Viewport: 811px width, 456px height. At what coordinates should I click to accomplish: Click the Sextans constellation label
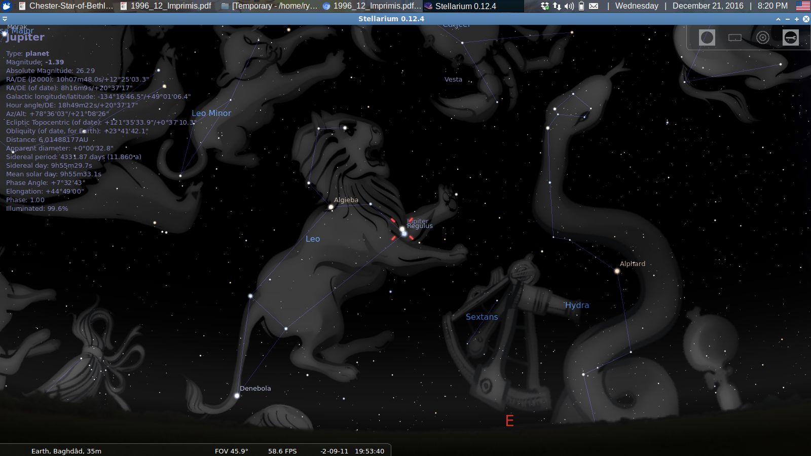pos(482,317)
